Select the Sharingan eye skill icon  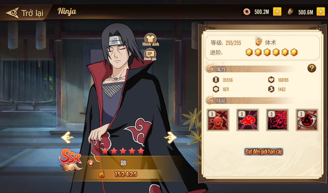tap(307, 120)
